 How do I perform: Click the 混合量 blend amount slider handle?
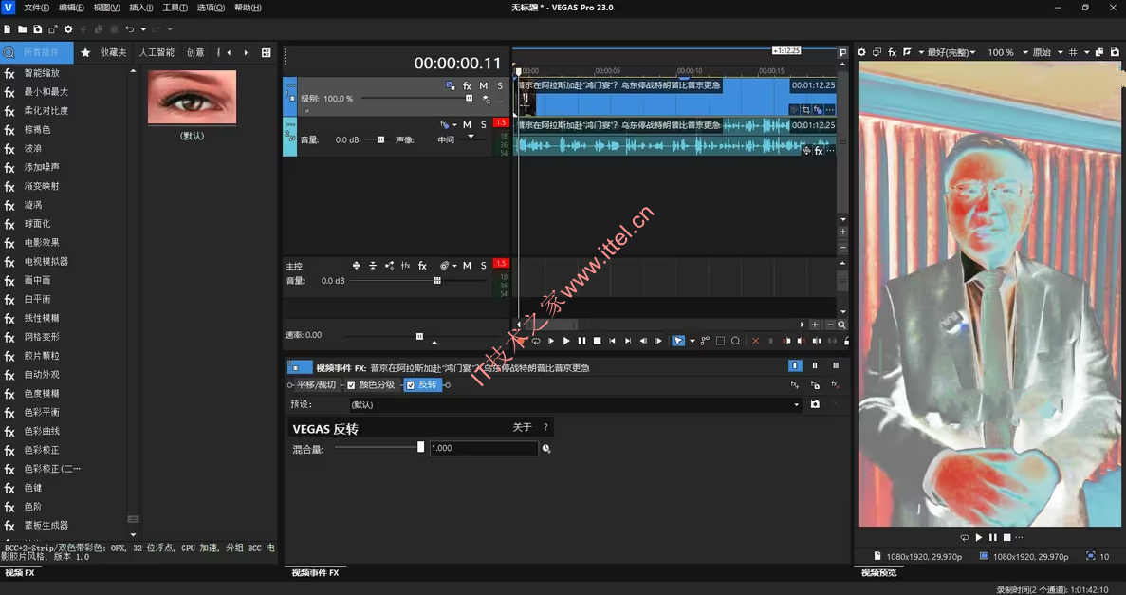tap(420, 448)
